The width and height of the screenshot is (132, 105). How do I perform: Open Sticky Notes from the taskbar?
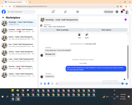[x=13, y=90]
